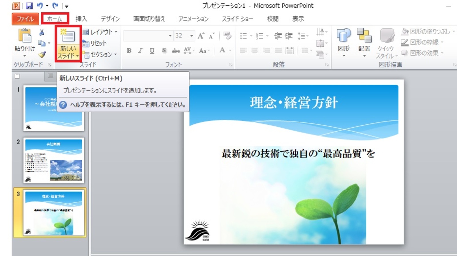Viewport: 457px width, 256px height.
Task: Click the Increase Font Size icon
Action: tap(201, 36)
